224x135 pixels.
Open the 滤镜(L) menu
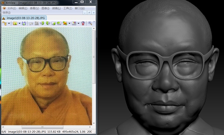pyautogui.click(x=56, y=9)
